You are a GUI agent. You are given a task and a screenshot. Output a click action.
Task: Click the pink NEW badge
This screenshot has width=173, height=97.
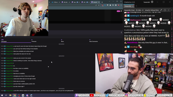click(118, 11)
